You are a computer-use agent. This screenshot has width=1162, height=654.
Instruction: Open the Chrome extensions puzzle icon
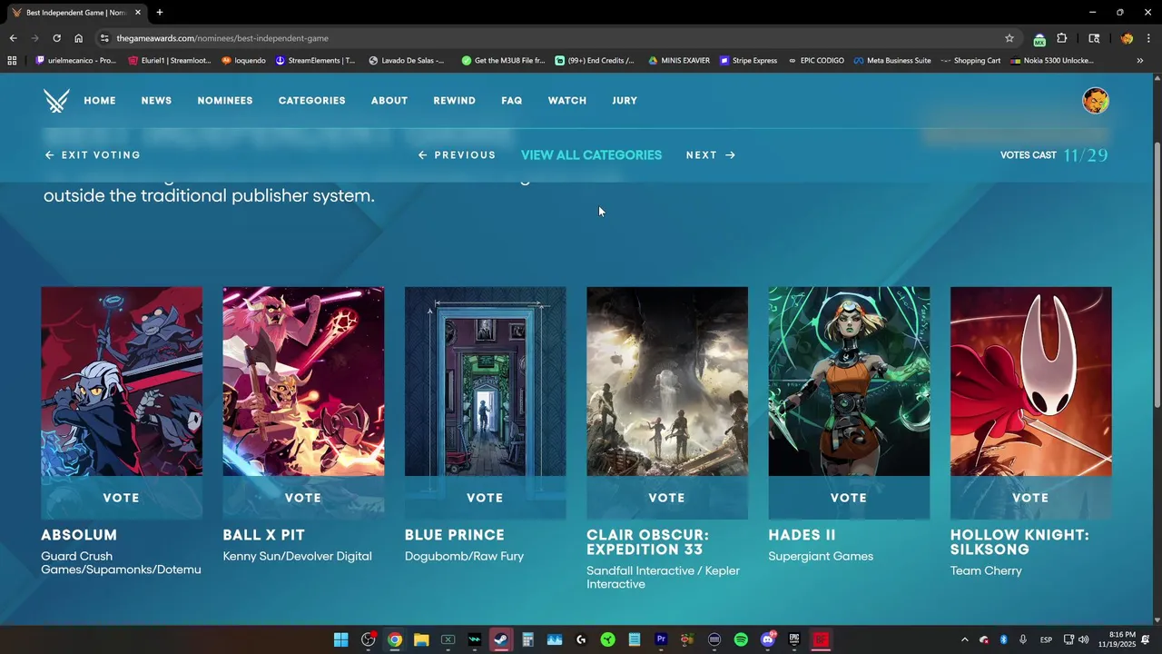[1061, 38]
